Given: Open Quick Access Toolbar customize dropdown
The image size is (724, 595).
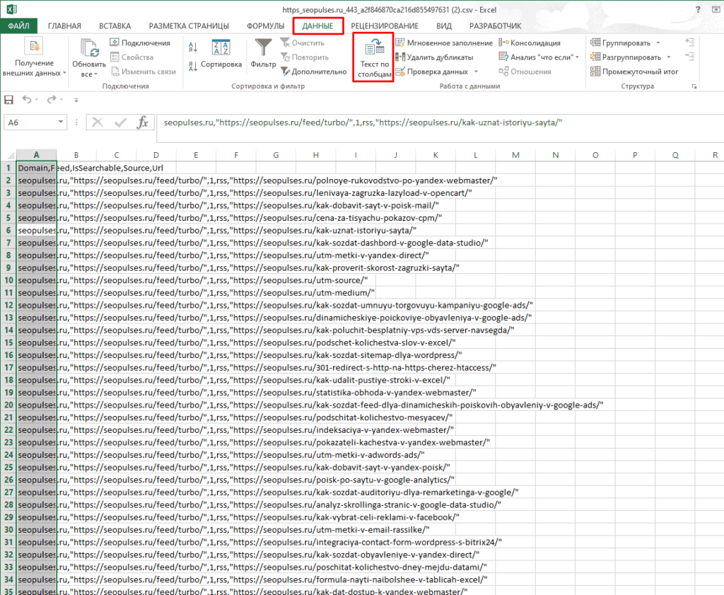Looking at the screenshot, I should 76,100.
